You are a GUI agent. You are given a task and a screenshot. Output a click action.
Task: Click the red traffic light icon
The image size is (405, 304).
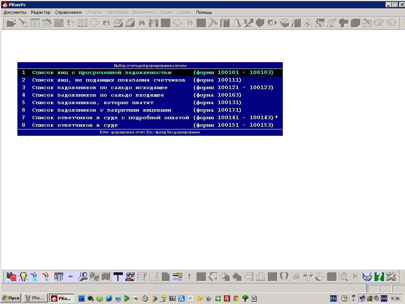pyautogui.click(x=11, y=277)
